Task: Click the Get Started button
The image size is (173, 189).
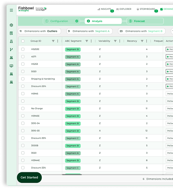Action: 29,177
